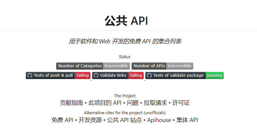
Task: Open the Validate links failing badge
Action: pyautogui.click(x=118, y=75)
